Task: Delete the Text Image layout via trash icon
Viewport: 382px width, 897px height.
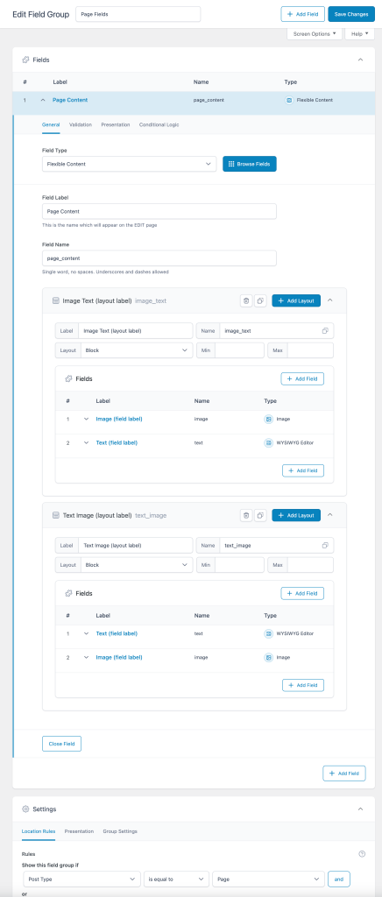Action: [246, 515]
